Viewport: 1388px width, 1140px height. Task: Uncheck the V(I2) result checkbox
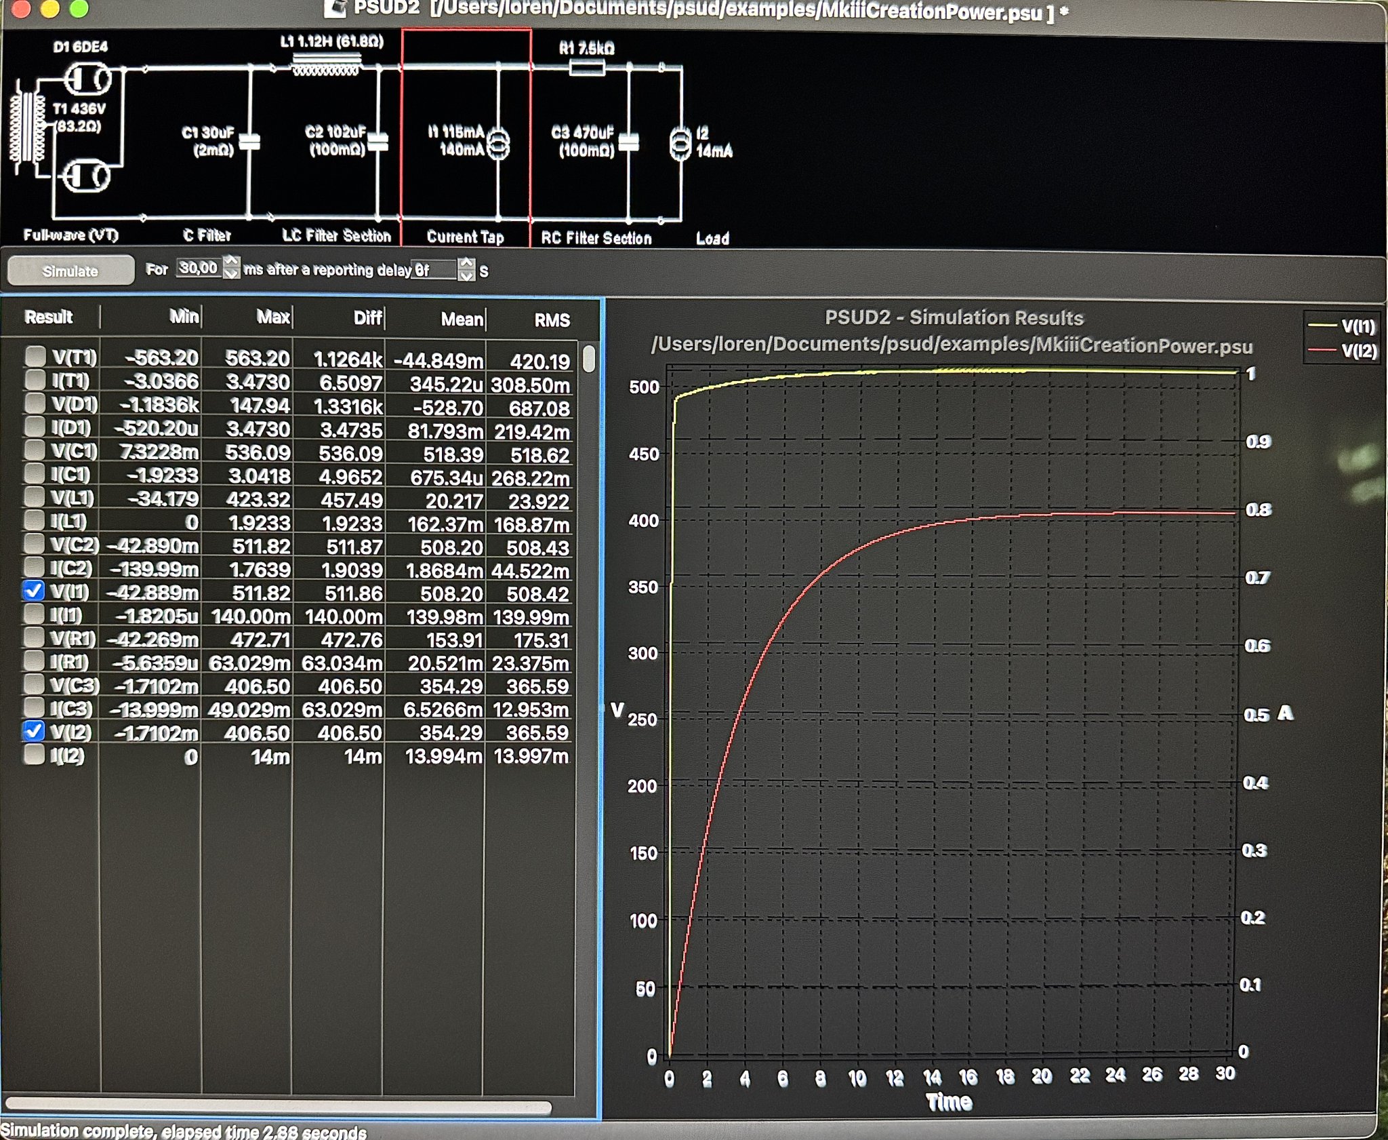click(x=34, y=731)
